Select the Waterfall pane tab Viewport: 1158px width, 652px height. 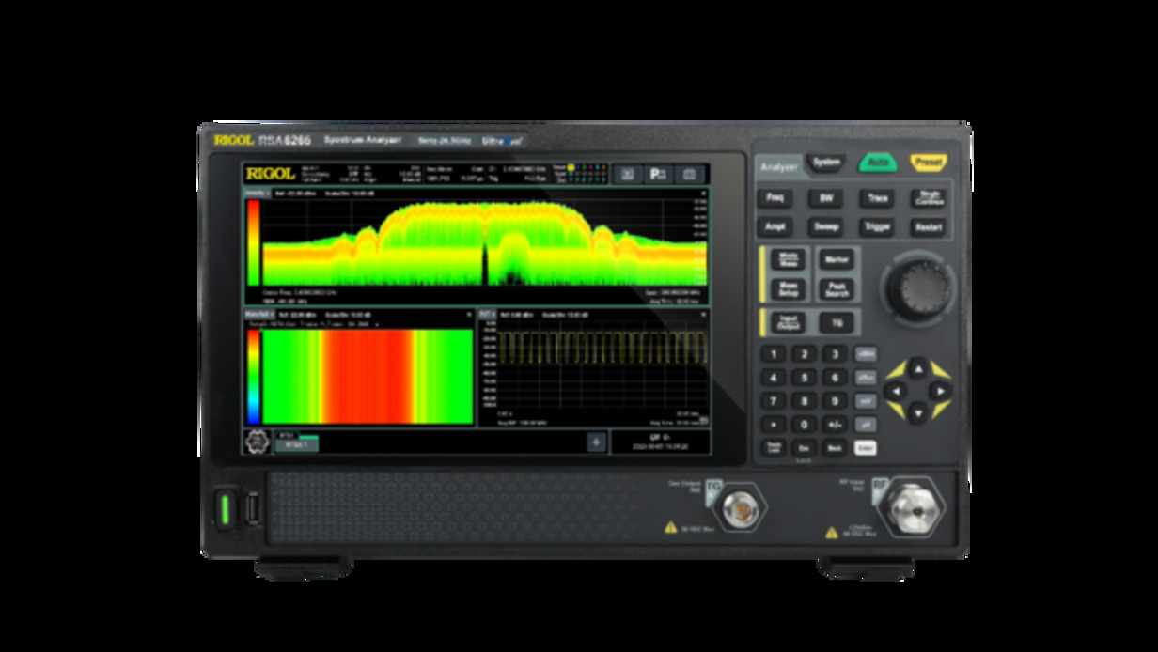click(x=258, y=314)
